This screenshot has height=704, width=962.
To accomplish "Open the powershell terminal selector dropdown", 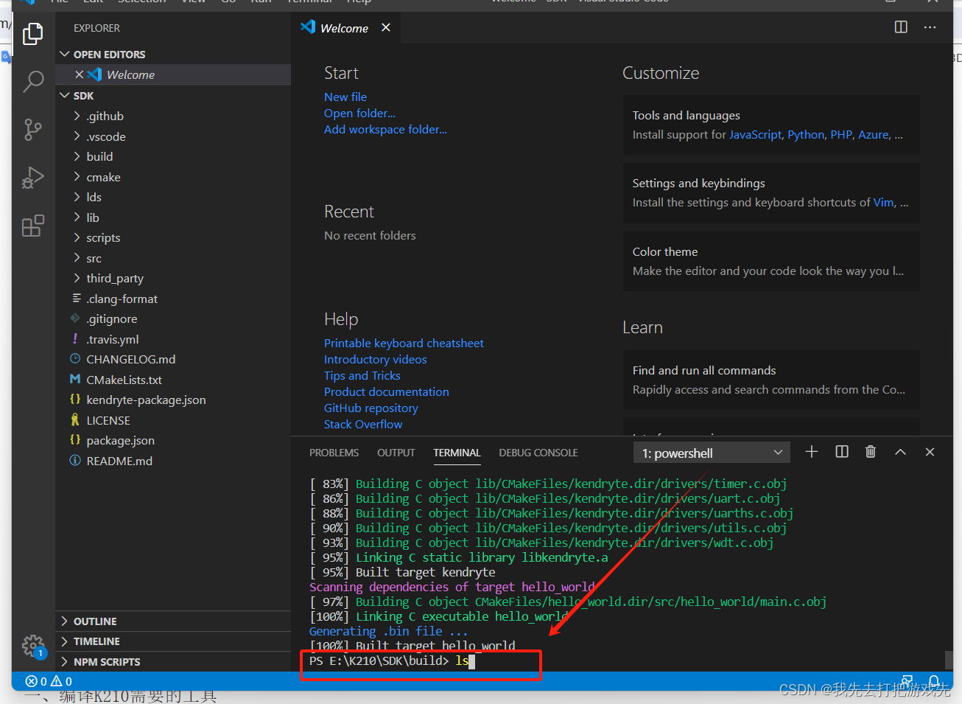I will point(712,453).
